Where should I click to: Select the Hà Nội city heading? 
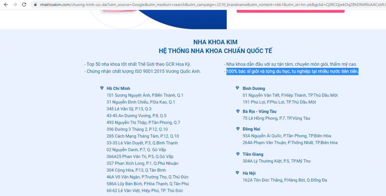pos(249,173)
